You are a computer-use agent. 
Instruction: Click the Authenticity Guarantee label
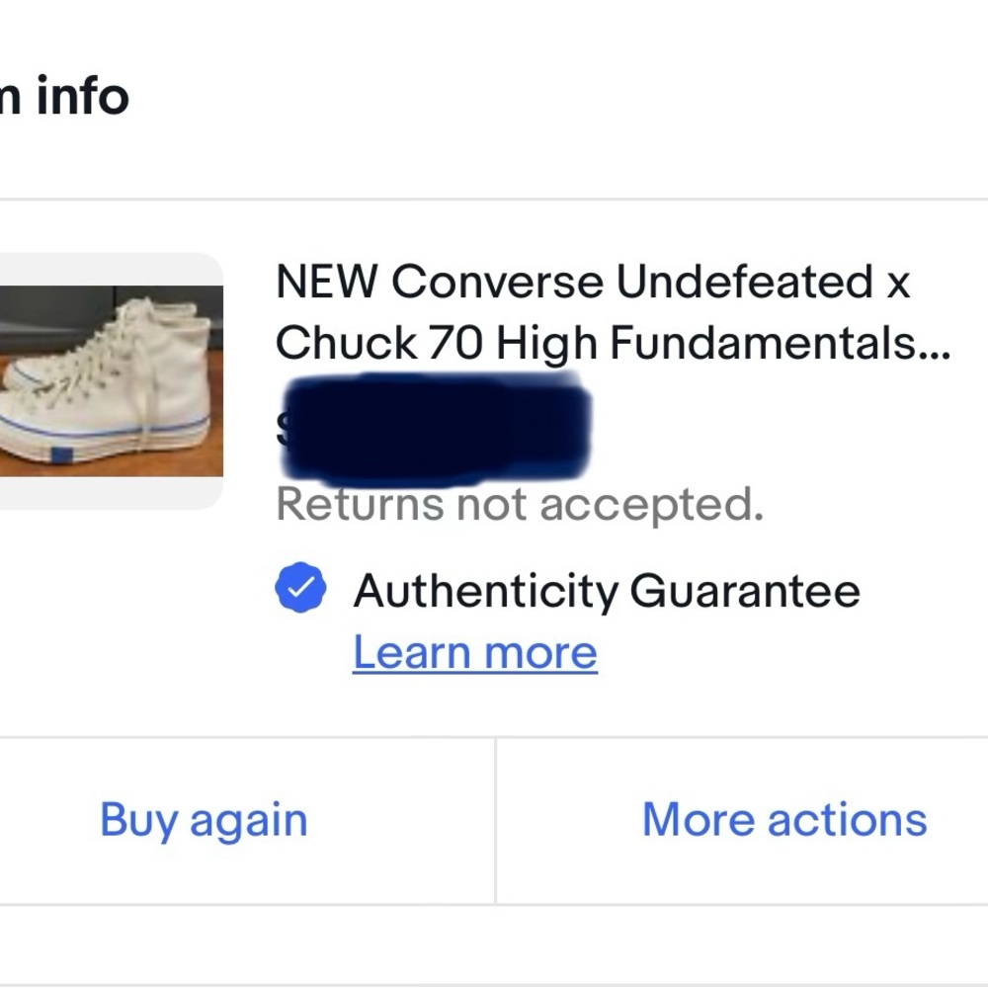click(x=606, y=592)
